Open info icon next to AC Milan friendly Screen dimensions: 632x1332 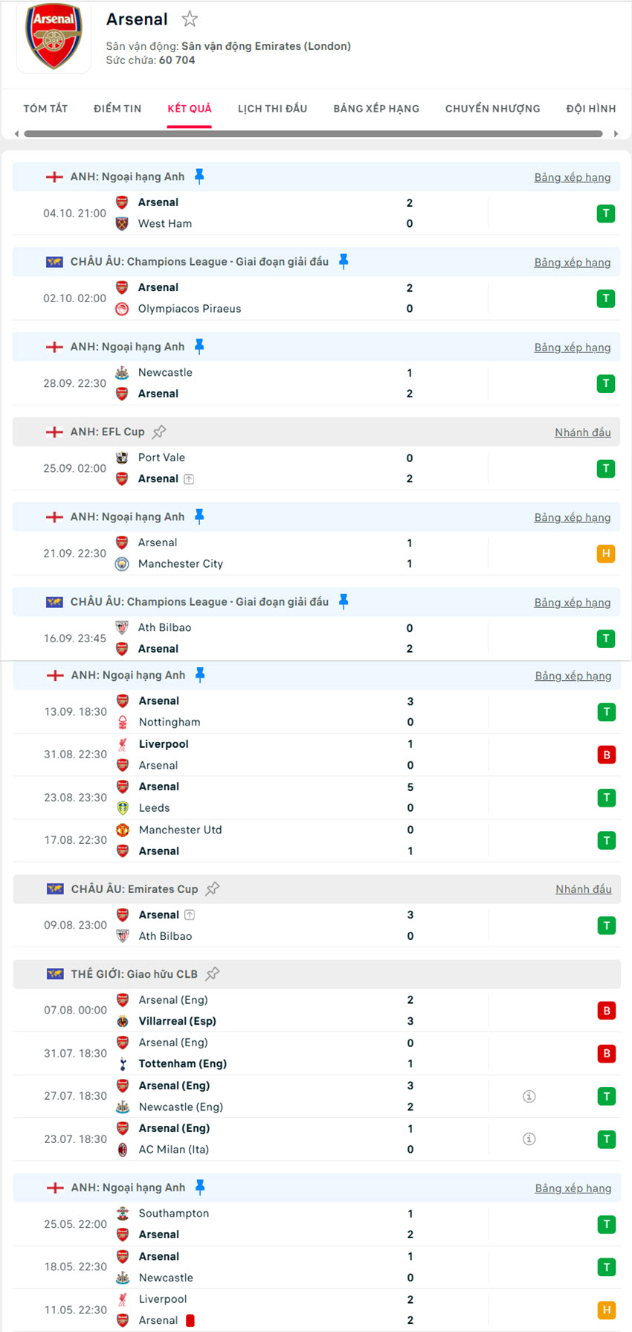coord(529,1139)
